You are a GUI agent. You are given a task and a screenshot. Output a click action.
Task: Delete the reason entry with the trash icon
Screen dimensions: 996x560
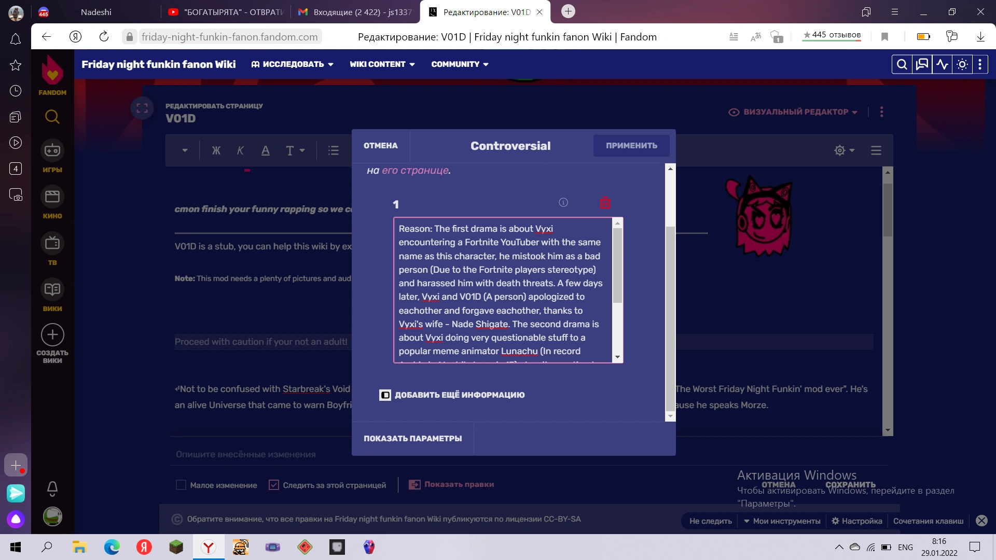point(605,203)
